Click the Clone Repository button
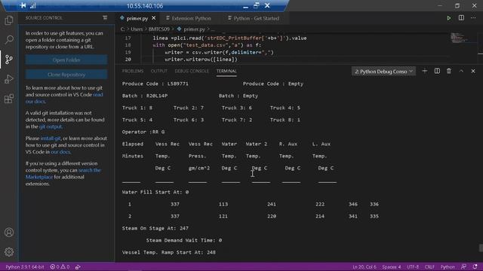This screenshot has height=271, width=483. 66,75
